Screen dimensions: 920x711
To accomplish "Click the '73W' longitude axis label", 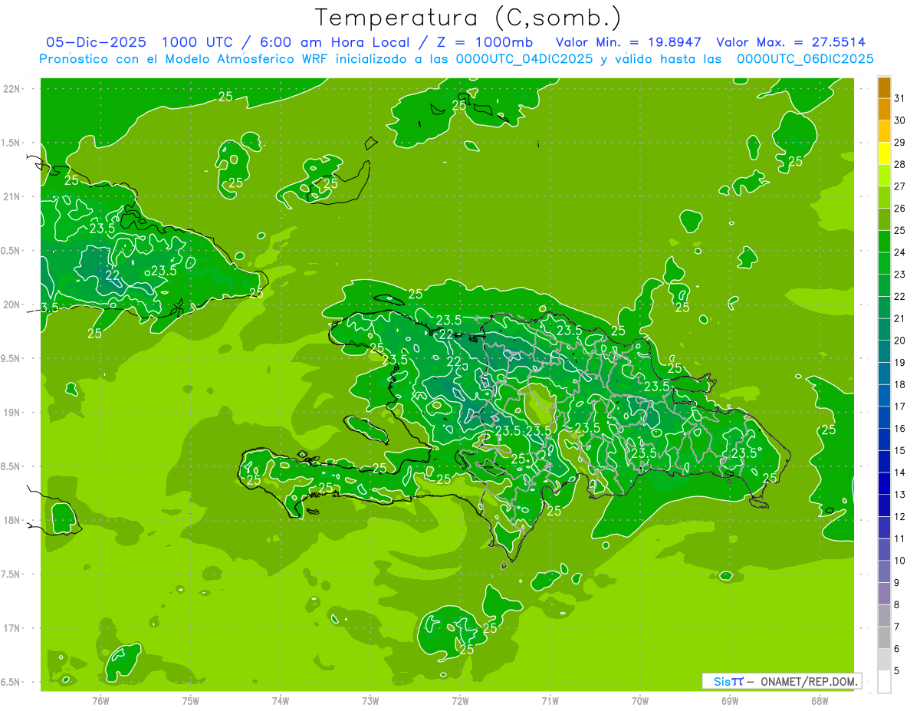I will (370, 700).
